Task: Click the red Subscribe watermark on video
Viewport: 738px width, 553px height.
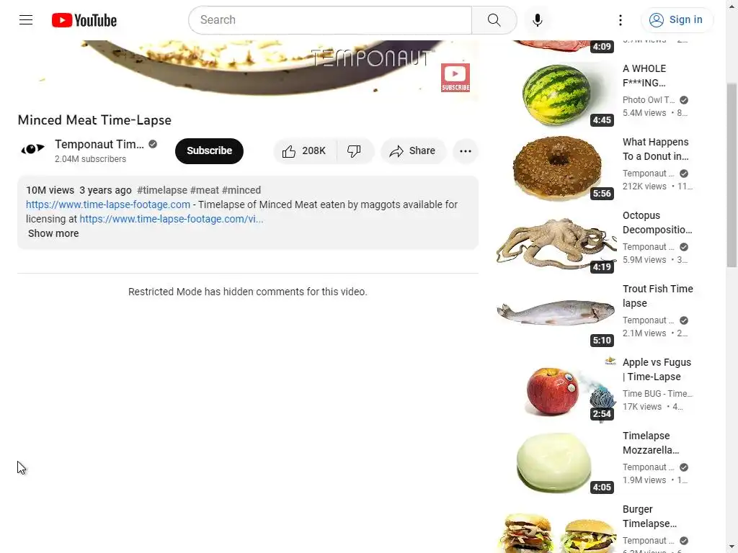Action: pyautogui.click(x=455, y=78)
